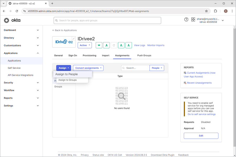This screenshot has height=157, width=236.
Task: View site information icon in address bar
Action: tap(25, 11)
